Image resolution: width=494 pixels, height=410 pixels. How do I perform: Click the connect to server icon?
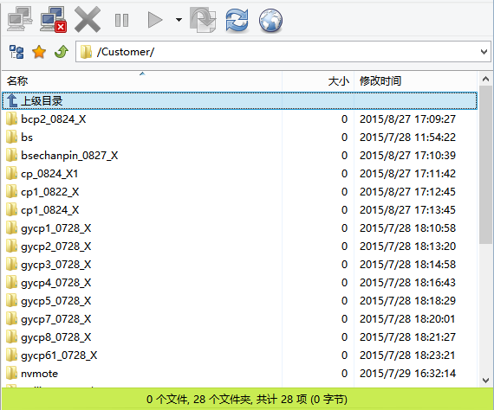point(20,20)
